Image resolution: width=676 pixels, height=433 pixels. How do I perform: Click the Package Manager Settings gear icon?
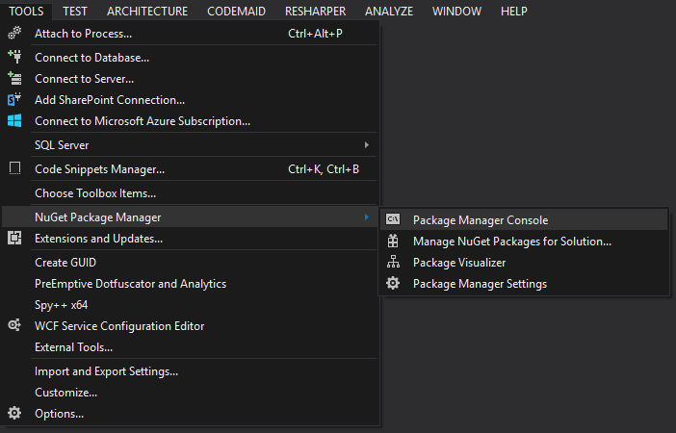(393, 283)
